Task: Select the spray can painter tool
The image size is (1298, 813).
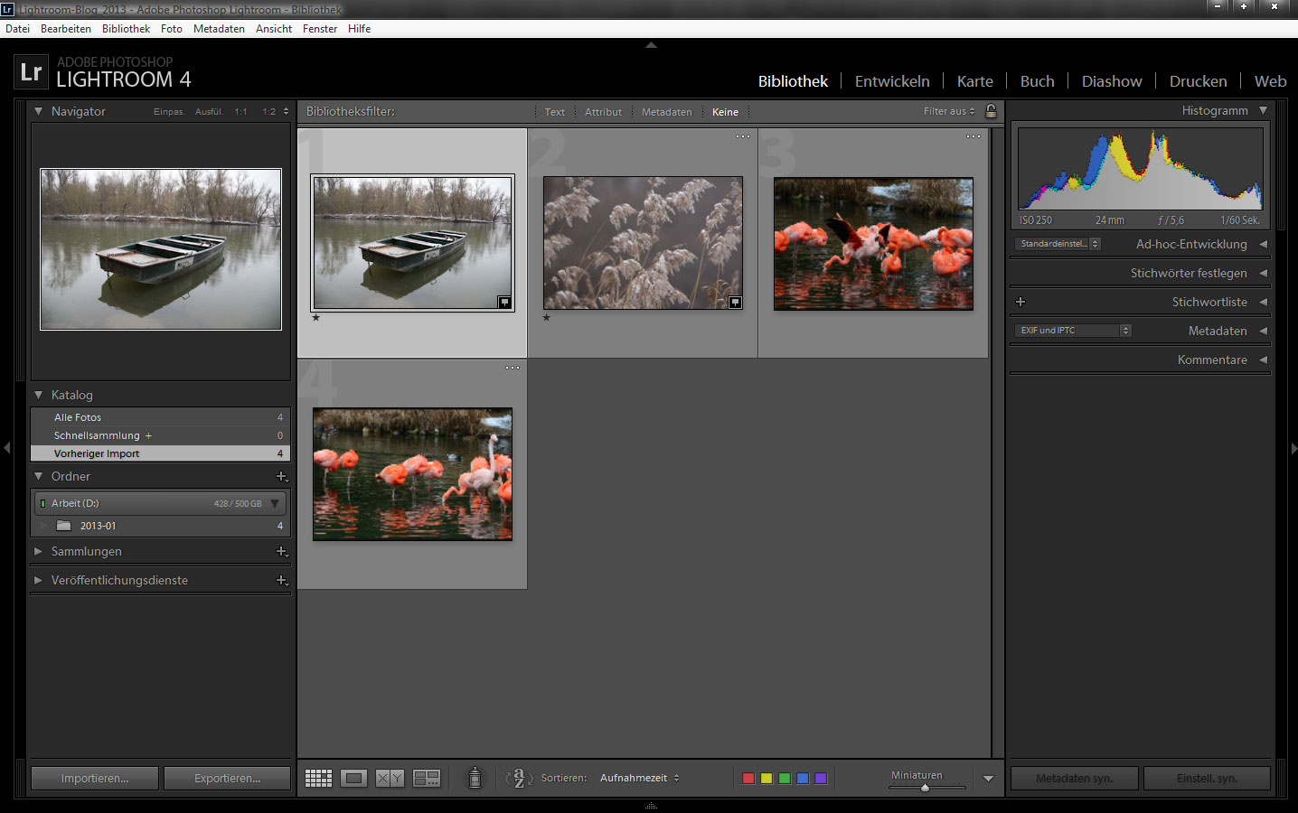Action: pyautogui.click(x=475, y=778)
